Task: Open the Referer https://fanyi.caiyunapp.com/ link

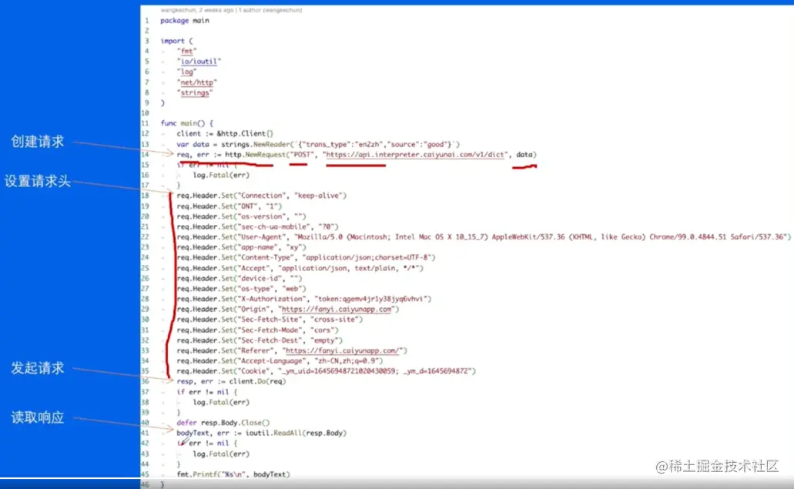Action: [x=343, y=350]
